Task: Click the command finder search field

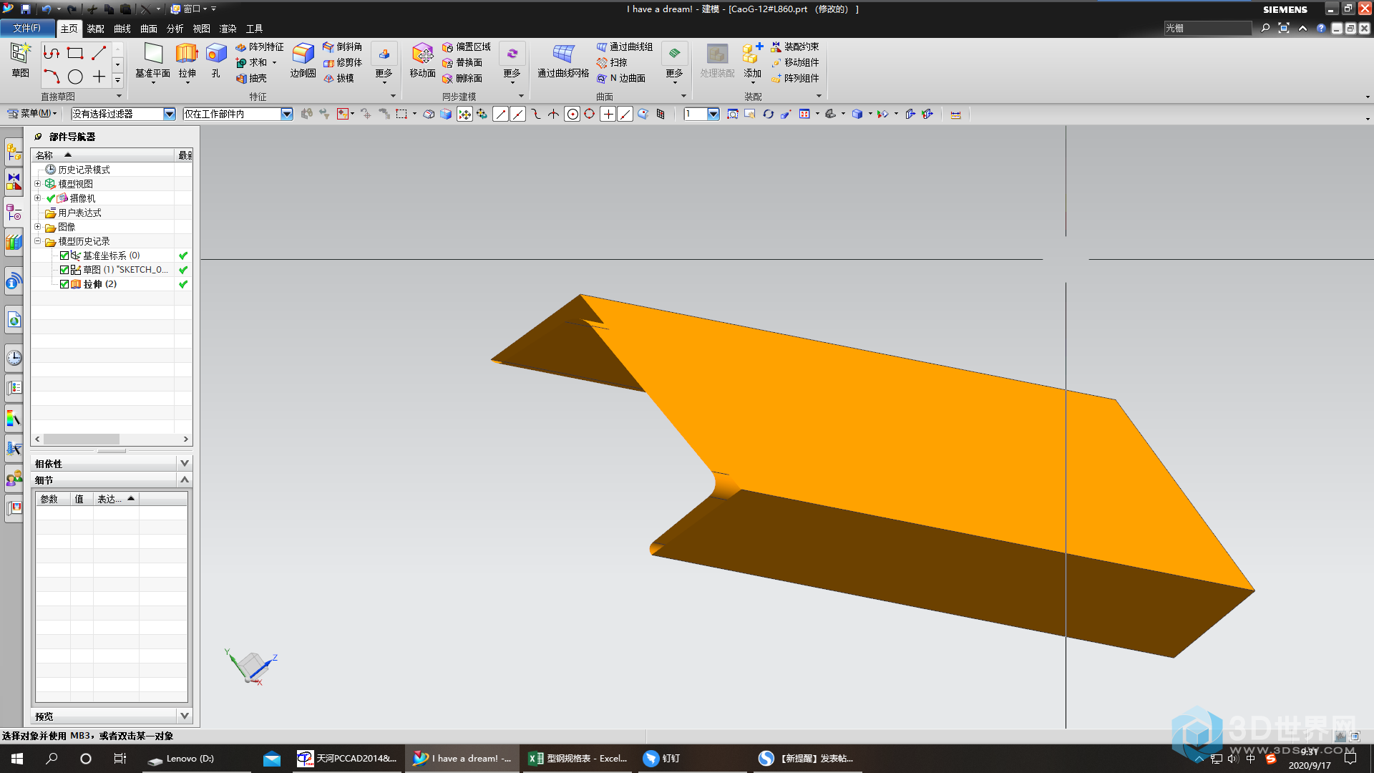Action: pyautogui.click(x=1207, y=28)
